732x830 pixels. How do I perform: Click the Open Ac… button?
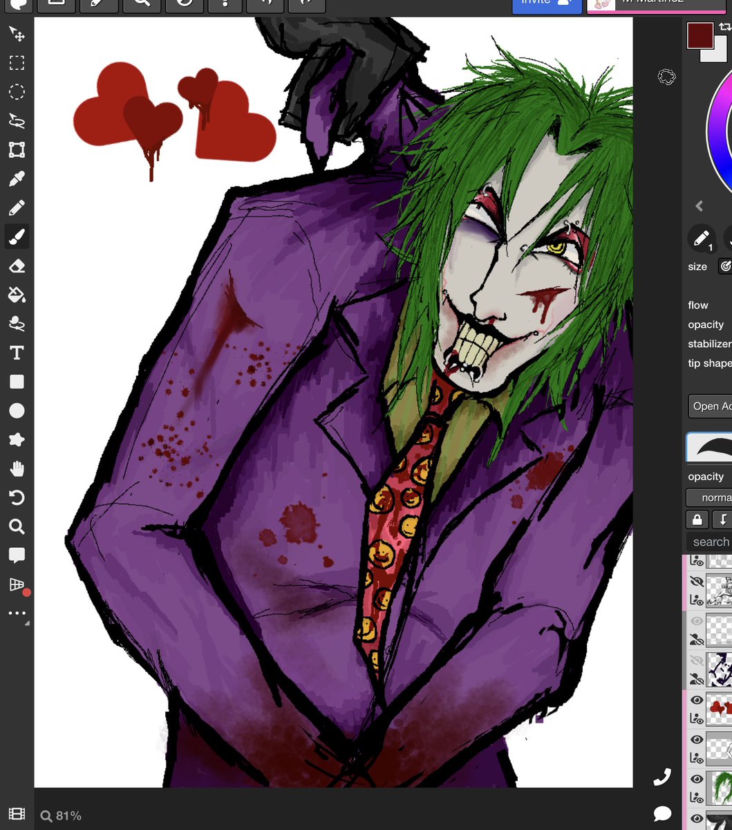[710, 406]
